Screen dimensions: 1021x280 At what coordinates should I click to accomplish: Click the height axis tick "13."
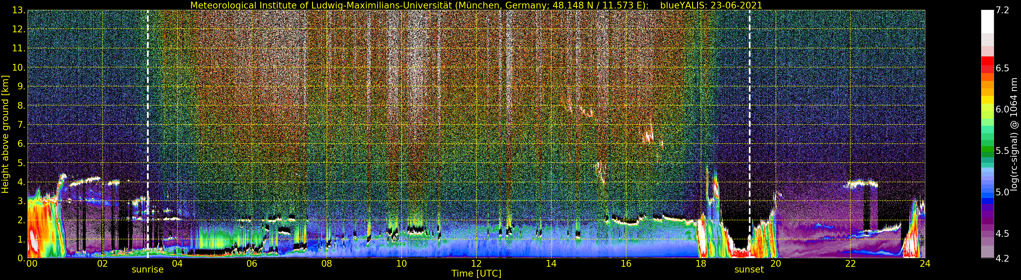[x=19, y=10]
